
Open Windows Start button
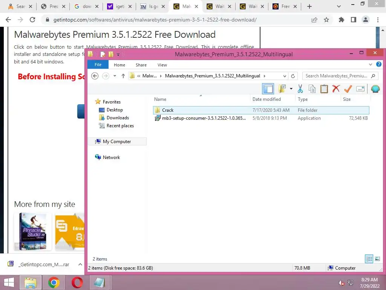point(9,282)
